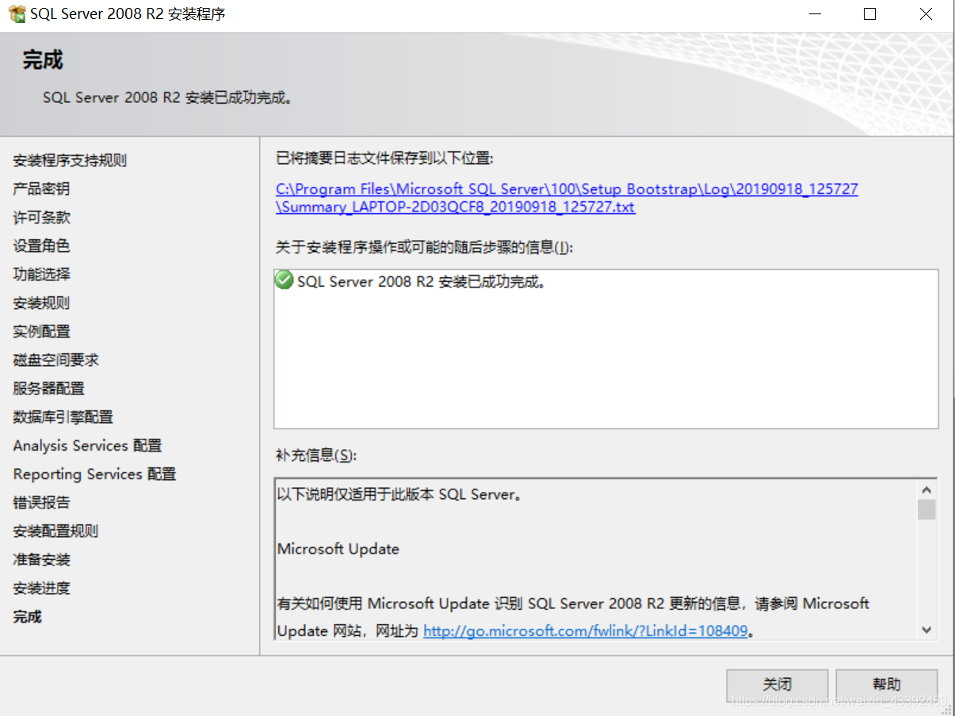Click the scrollbar down arrow in 补充信息

coord(926,630)
